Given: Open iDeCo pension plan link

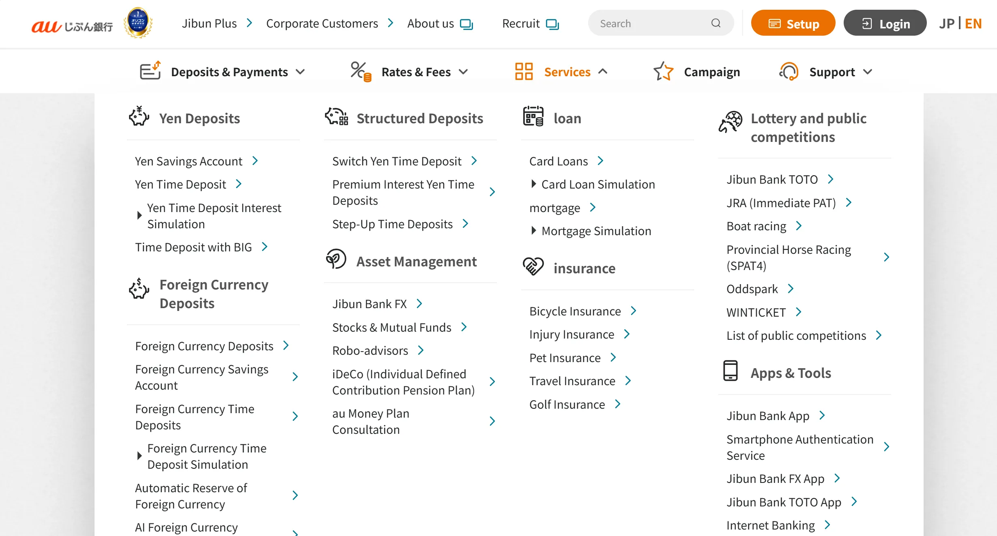Looking at the screenshot, I should tap(404, 382).
